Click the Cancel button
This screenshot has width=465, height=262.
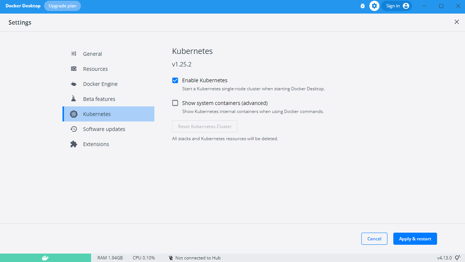(x=374, y=239)
